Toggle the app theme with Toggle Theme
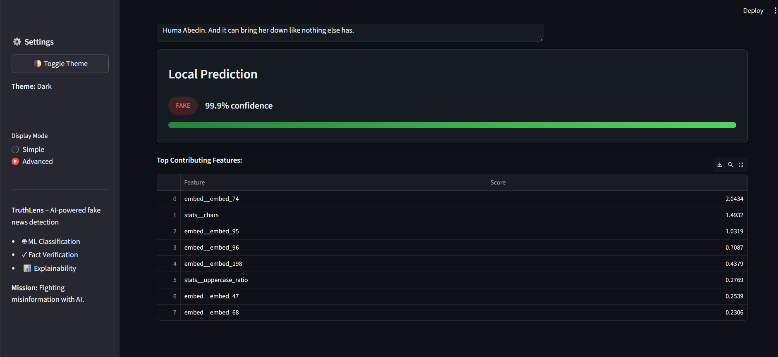 (x=60, y=64)
